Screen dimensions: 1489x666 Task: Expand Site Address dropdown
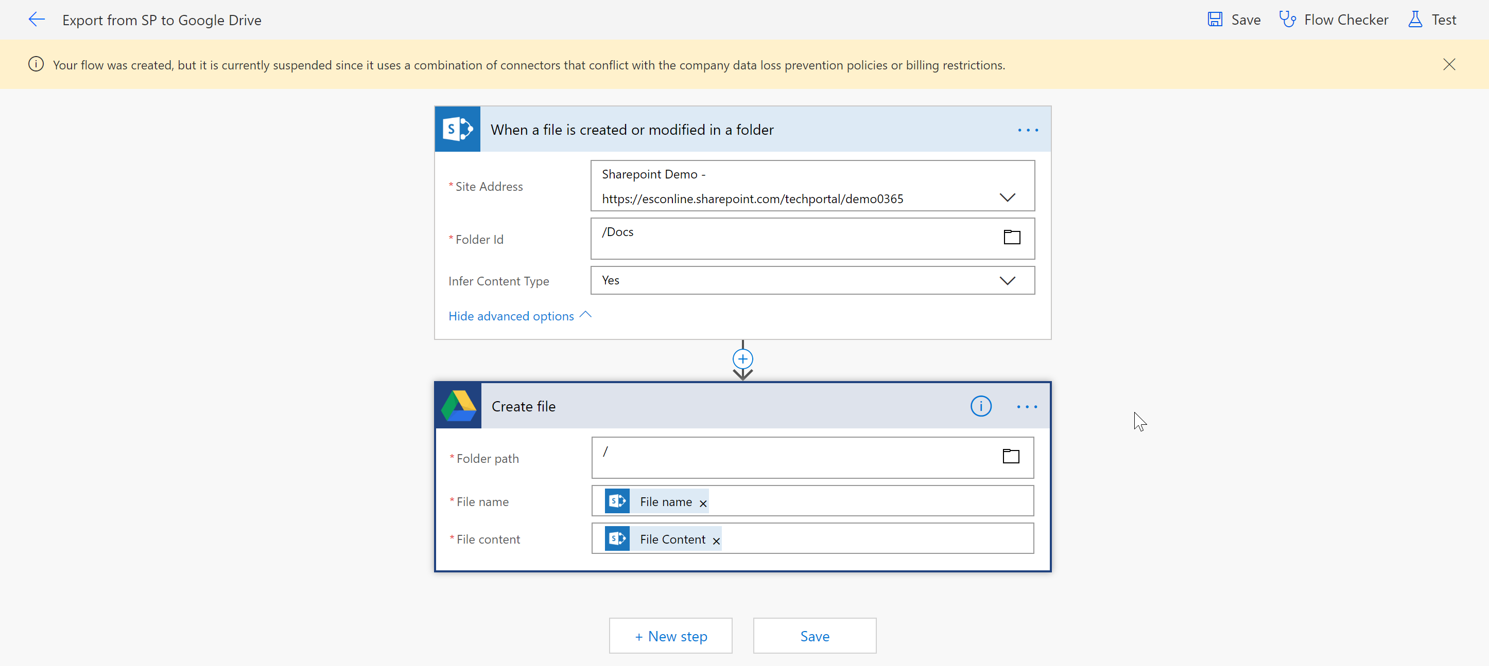coord(1007,197)
